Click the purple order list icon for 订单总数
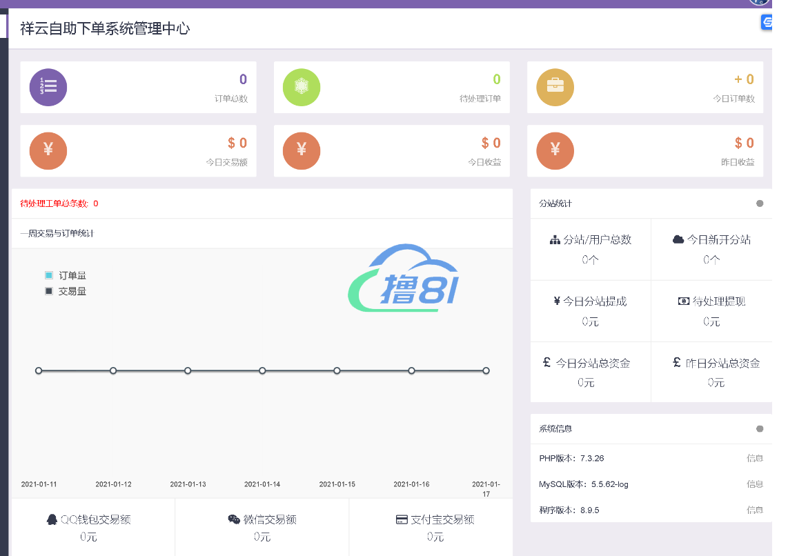 [x=48, y=87]
